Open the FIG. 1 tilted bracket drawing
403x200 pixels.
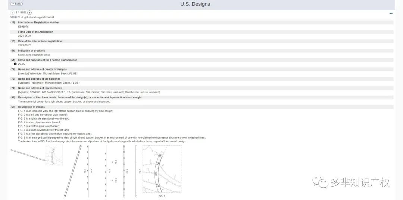74,171
